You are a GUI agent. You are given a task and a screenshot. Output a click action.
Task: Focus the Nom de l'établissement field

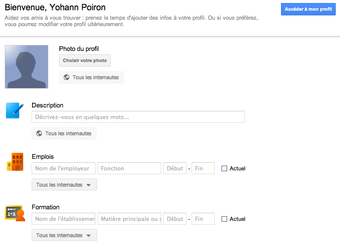[63, 219]
